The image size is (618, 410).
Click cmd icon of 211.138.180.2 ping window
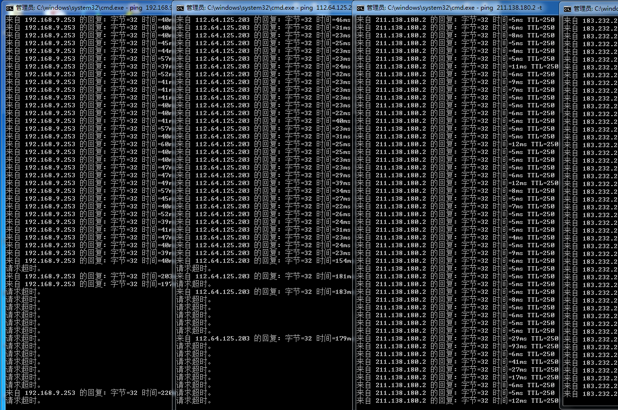click(360, 8)
